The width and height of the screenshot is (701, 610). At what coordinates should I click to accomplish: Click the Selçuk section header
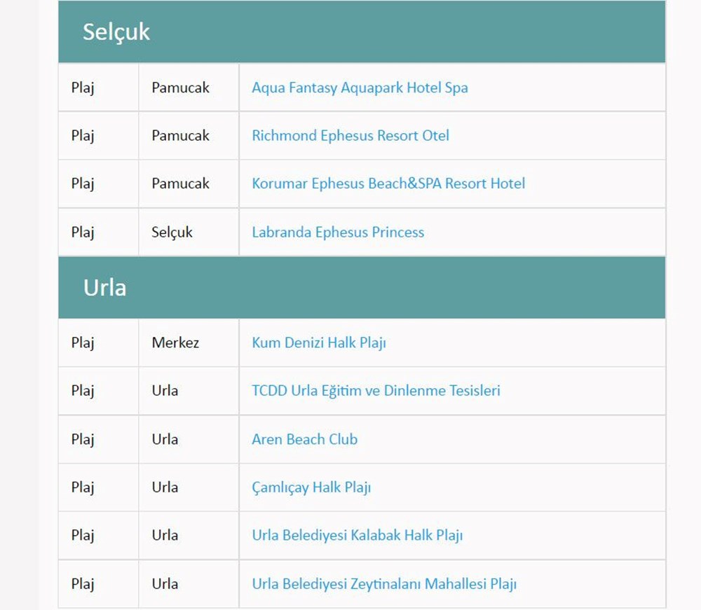[116, 32]
